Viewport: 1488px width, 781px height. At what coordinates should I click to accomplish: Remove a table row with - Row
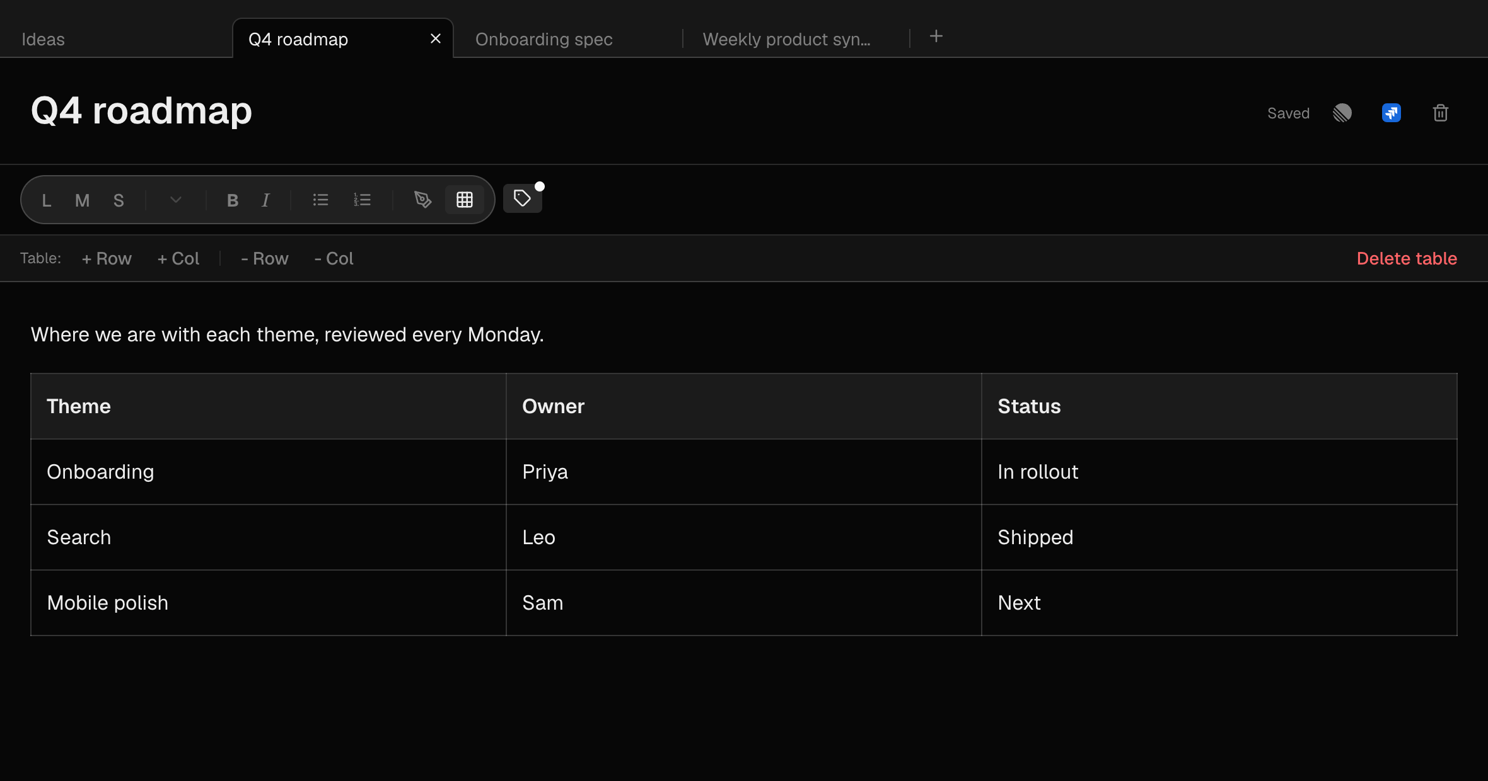click(265, 259)
